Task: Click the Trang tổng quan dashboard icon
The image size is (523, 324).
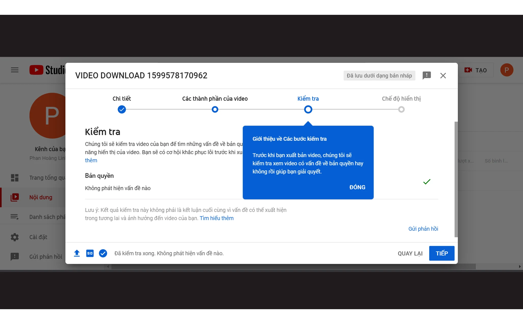Action: coord(15,177)
